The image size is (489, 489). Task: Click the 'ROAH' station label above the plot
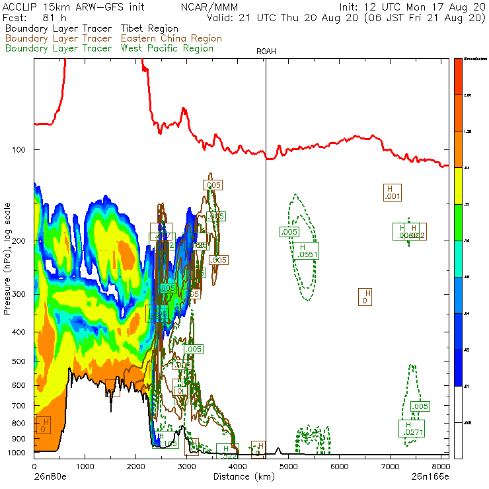tap(266, 52)
